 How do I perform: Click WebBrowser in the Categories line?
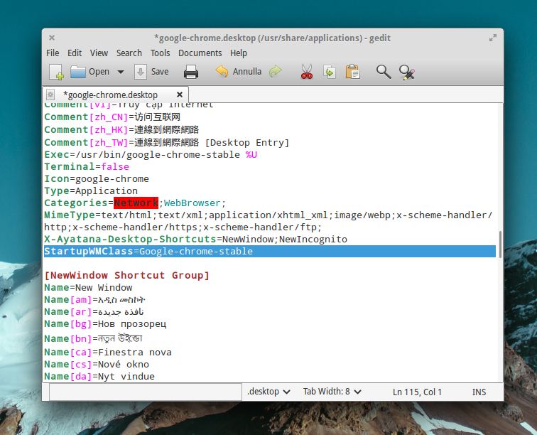[192, 203]
